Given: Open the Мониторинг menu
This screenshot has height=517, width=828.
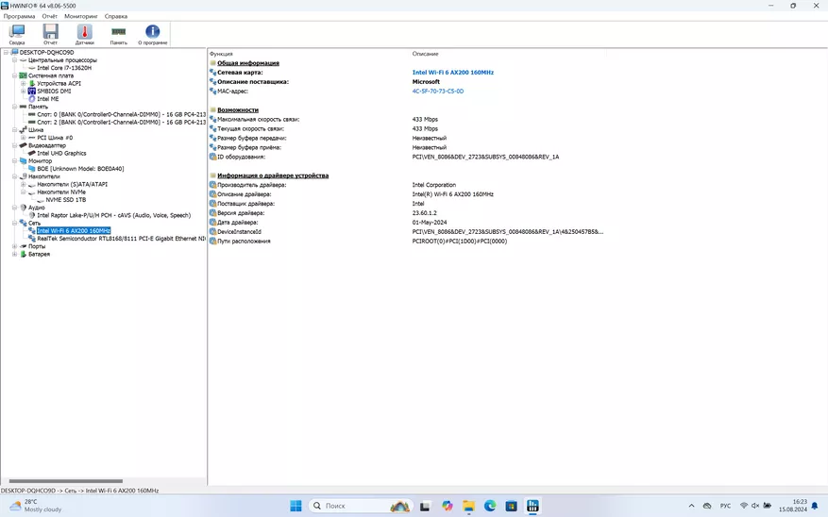Looking at the screenshot, I should [x=81, y=16].
